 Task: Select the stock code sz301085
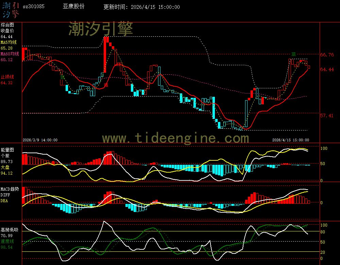(x=33, y=7)
